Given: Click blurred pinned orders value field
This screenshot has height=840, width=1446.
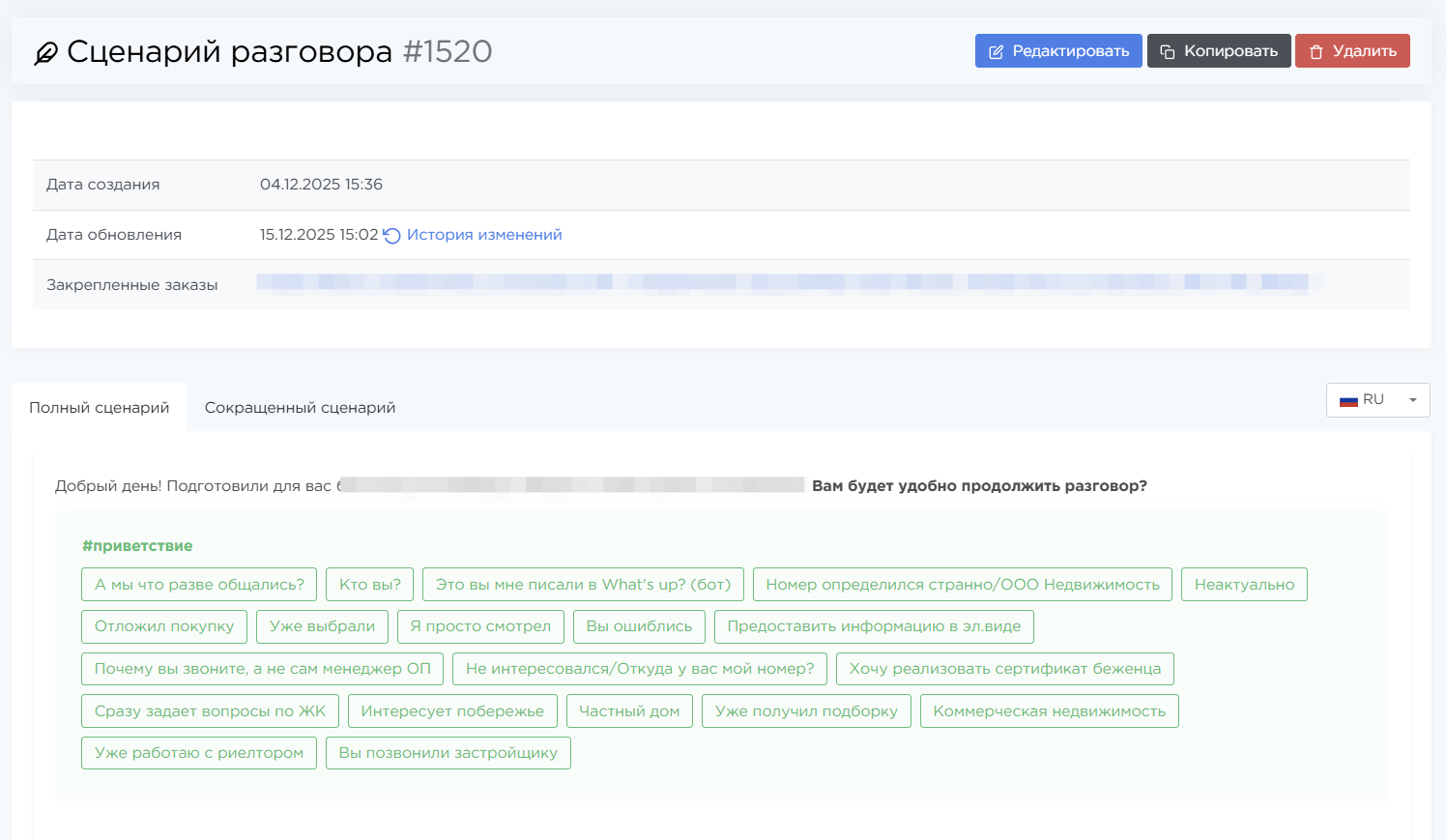Looking at the screenshot, I should tap(789, 283).
